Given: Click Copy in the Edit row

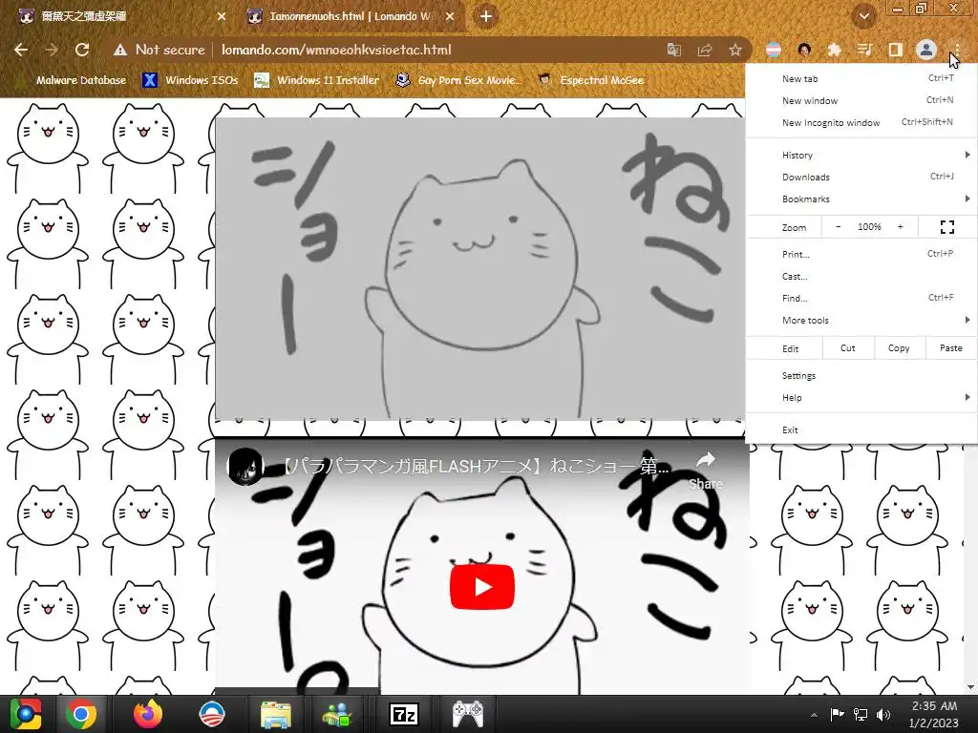Looking at the screenshot, I should (899, 347).
